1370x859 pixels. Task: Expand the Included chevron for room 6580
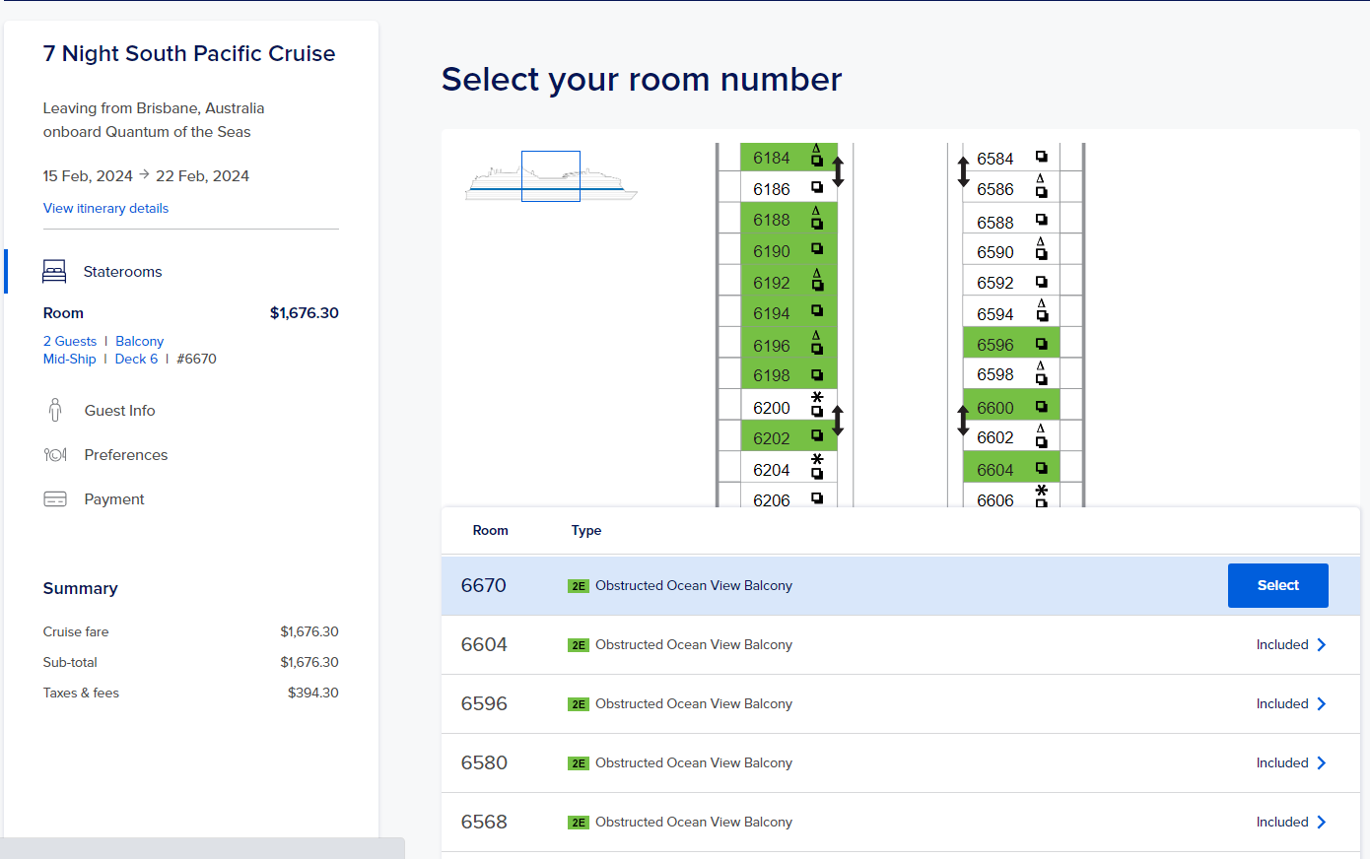pos(1322,762)
